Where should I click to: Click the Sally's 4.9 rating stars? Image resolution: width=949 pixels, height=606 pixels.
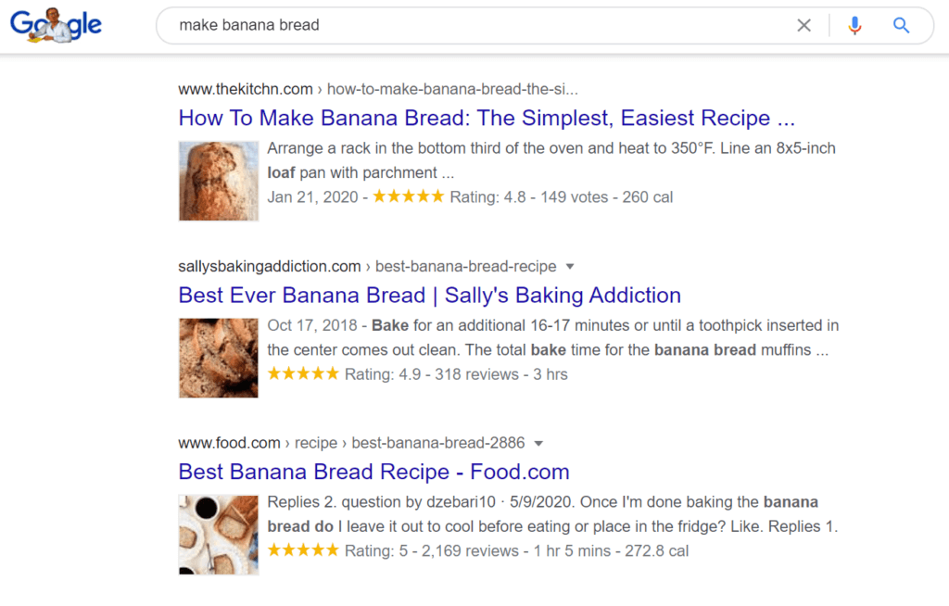303,373
